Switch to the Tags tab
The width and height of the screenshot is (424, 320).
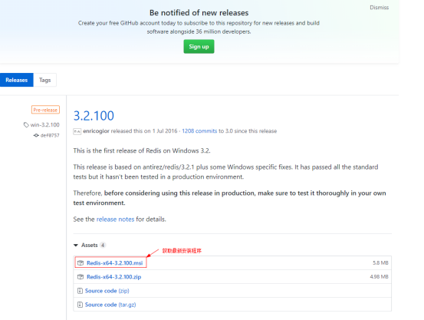(45, 80)
